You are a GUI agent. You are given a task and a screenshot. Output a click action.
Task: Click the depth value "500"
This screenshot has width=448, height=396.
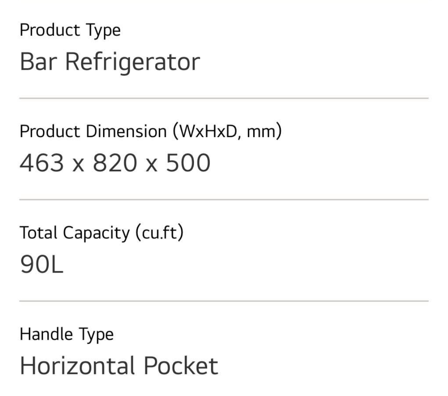click(188, 163)
